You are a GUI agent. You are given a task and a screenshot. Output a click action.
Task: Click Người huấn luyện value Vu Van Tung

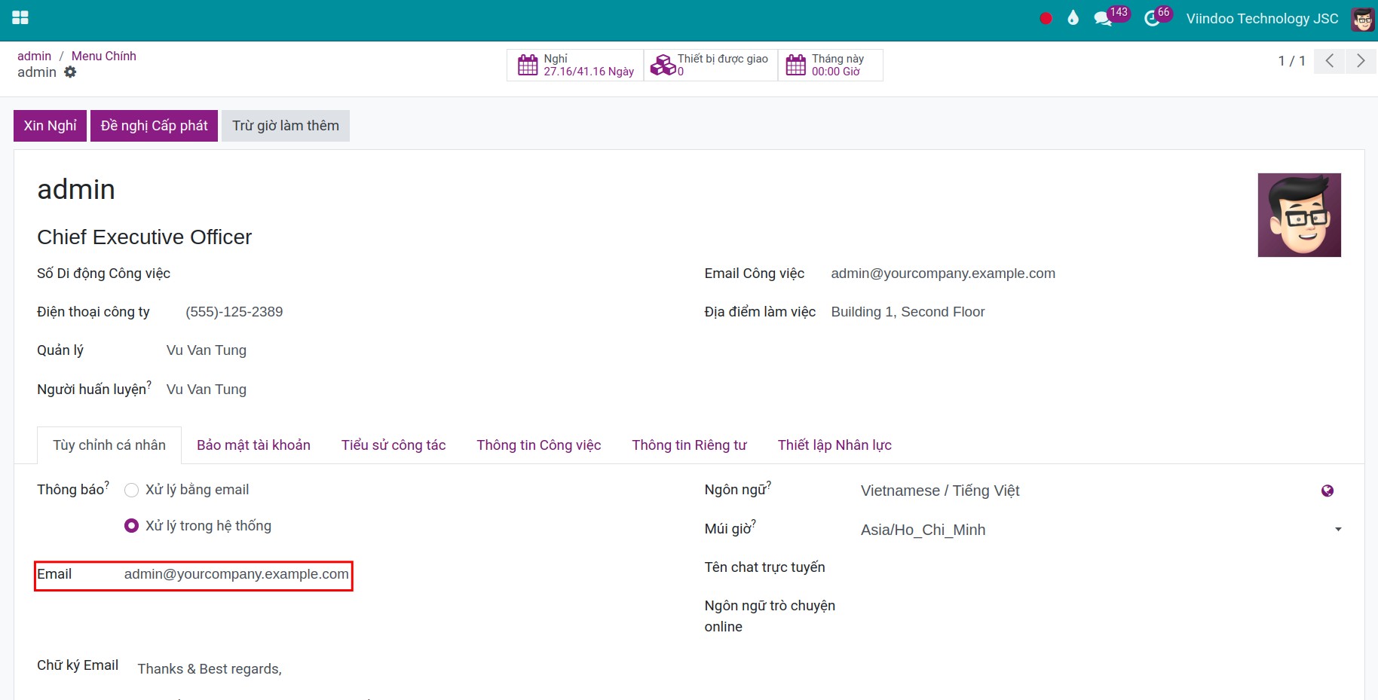point(207,390)
